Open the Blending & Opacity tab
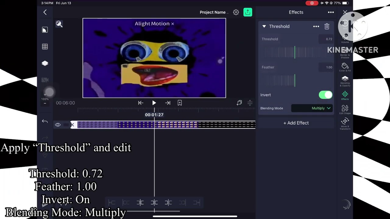 pyautogui.click(x=345, y=81)
